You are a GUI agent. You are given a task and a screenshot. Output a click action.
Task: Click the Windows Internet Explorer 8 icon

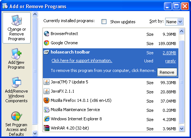click(47, 119)
